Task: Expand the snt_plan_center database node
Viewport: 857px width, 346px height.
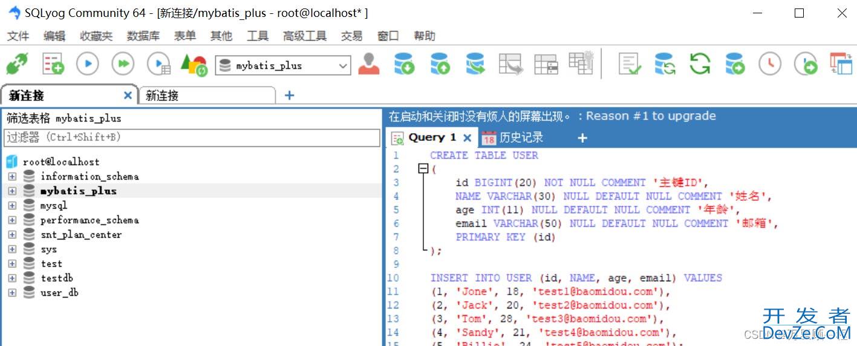Action: point(12,235)
